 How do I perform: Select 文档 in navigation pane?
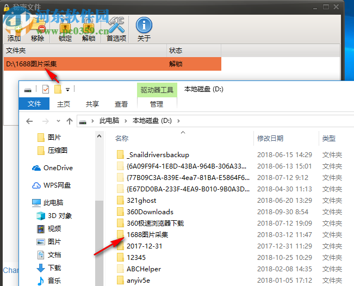(49, 255)
